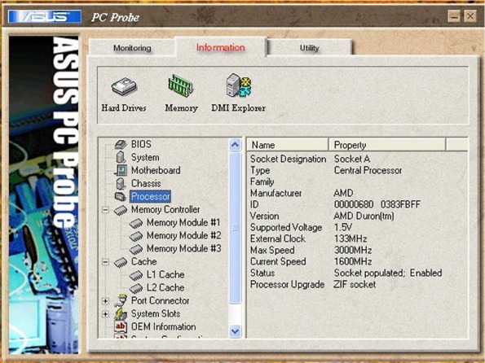Click the L1 Cache chip icon
This screenshot has height=363, width=485.
pyautogui.click(x=136, y=275)
